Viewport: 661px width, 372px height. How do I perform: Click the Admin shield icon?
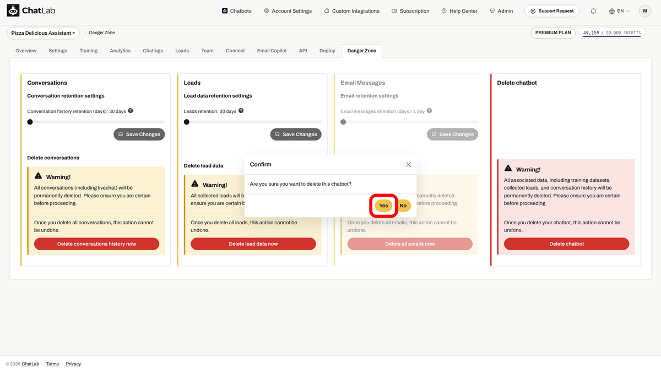coord(492,11)
